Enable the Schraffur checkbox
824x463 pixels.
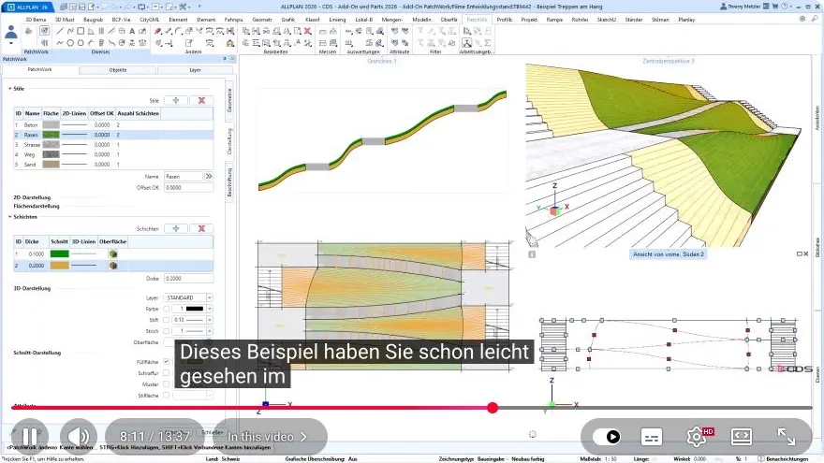click(167, 373)
